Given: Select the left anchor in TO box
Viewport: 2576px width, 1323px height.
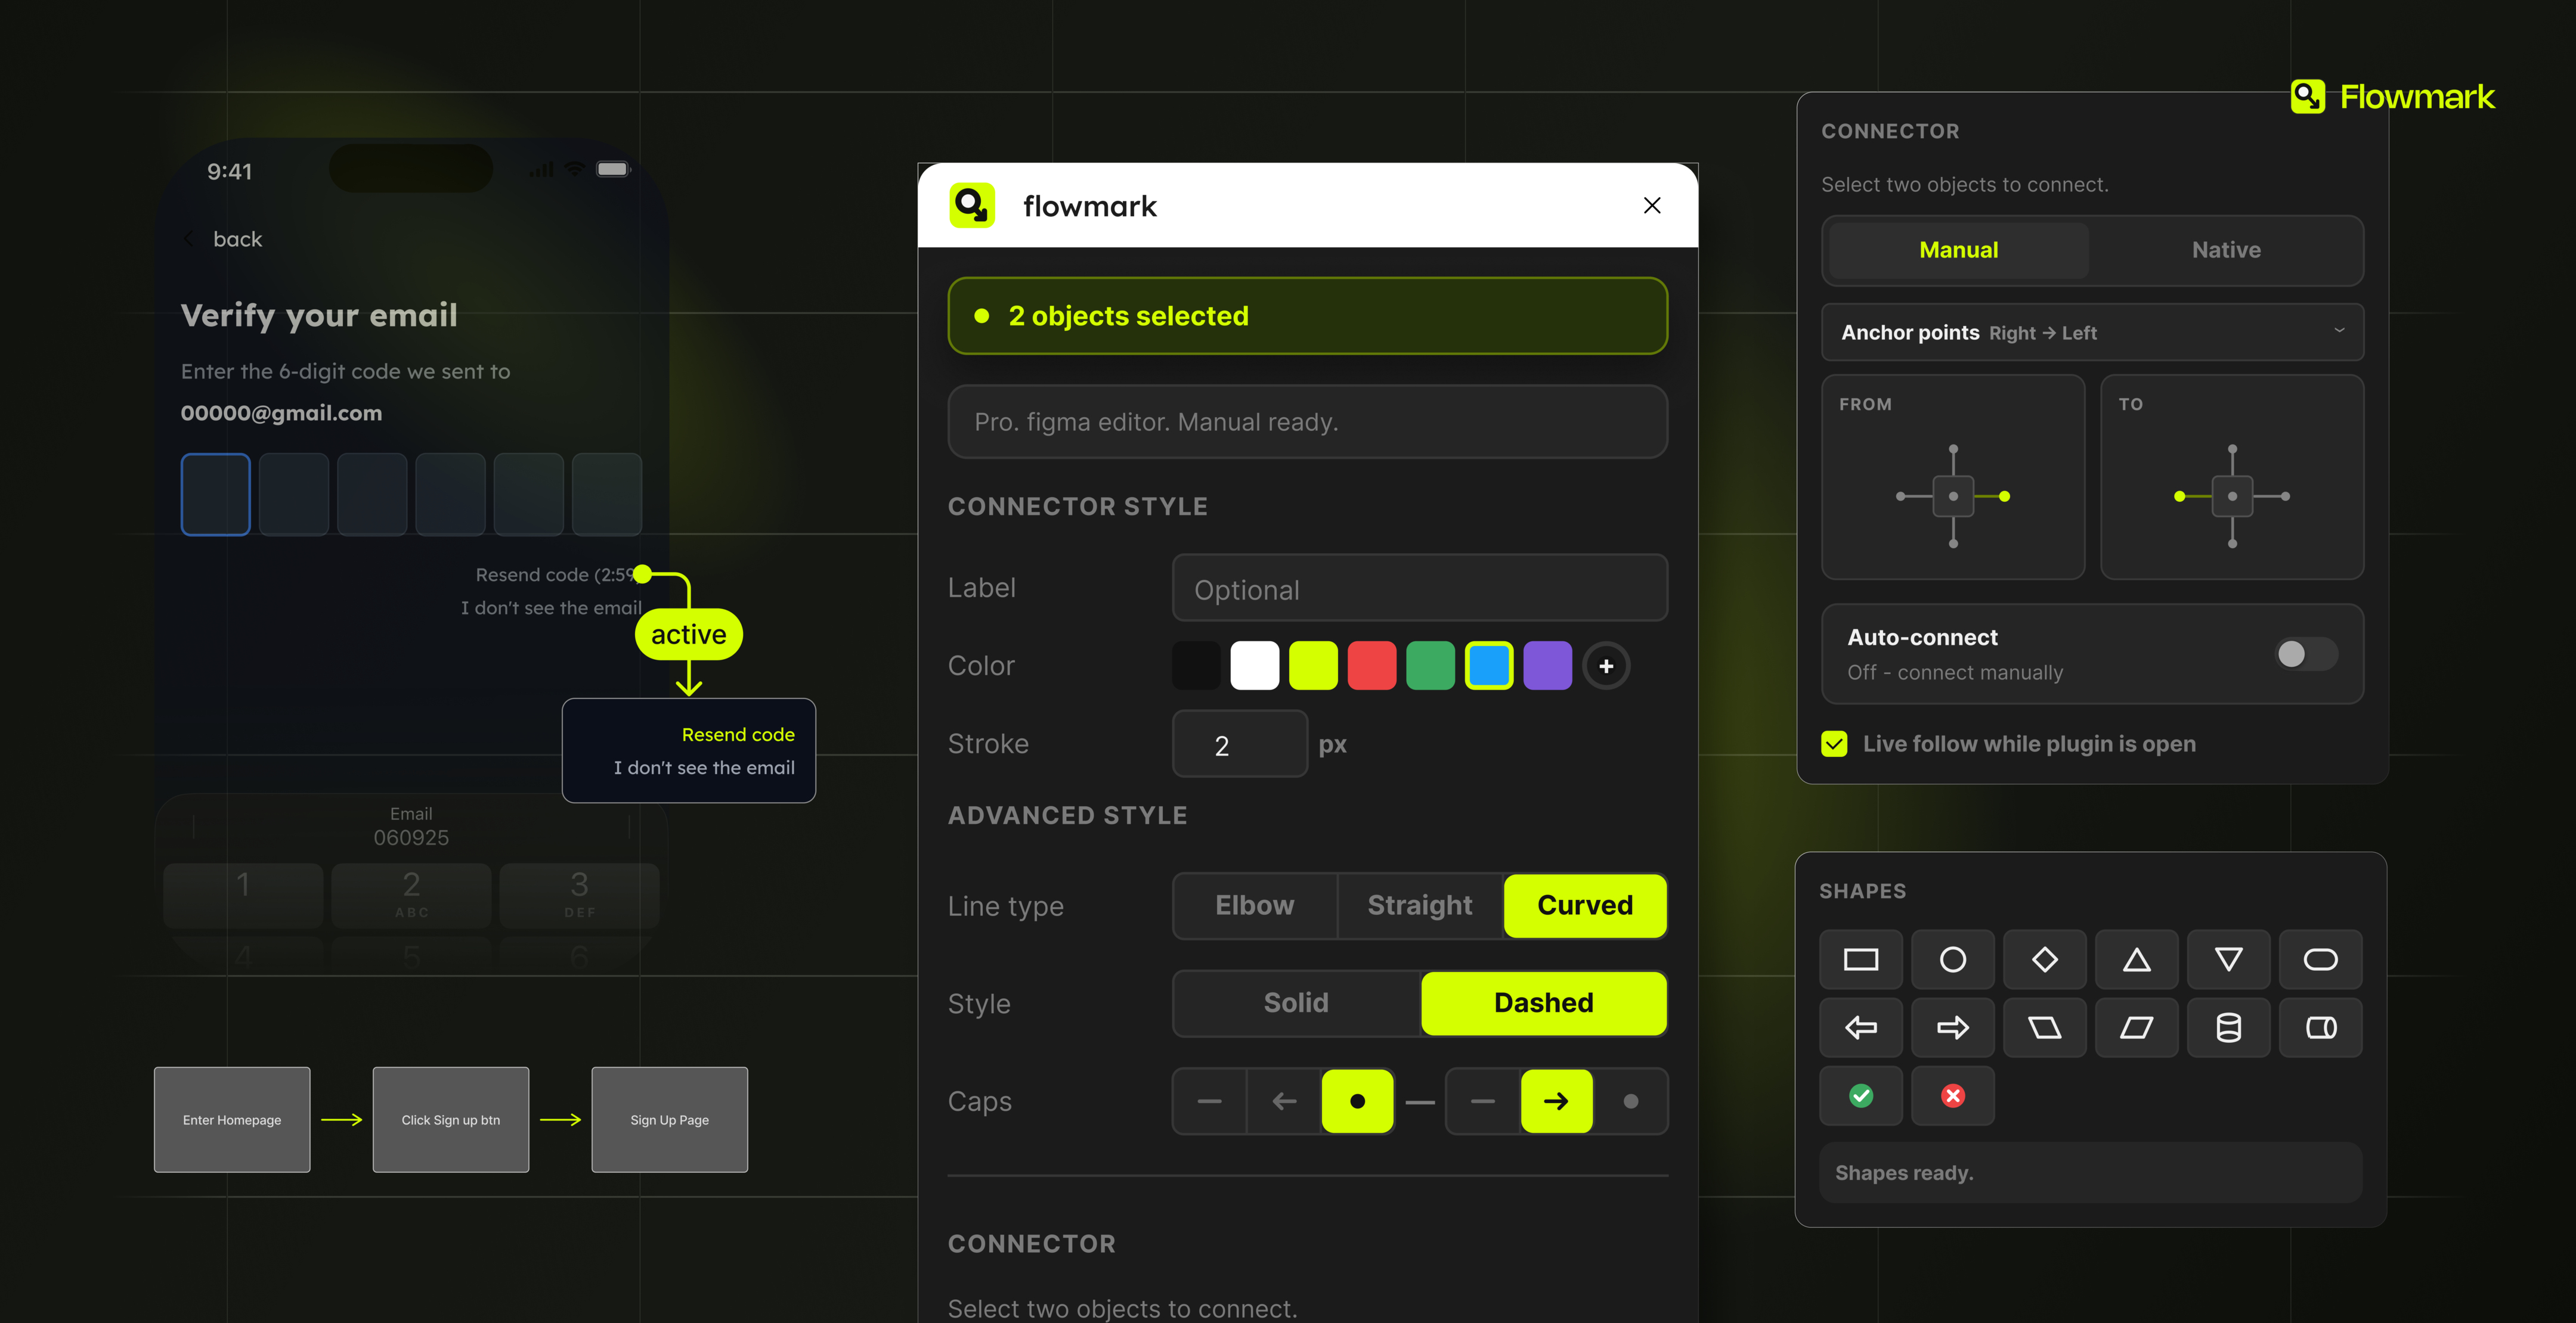Looking at the screenshot, I should click(2179, 496).
